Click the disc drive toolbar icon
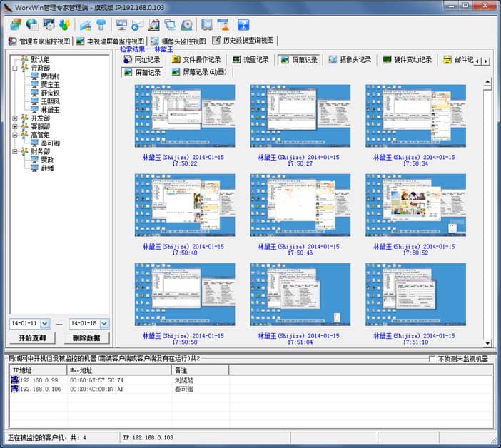The image size is (501, 448). pos(186,24)
